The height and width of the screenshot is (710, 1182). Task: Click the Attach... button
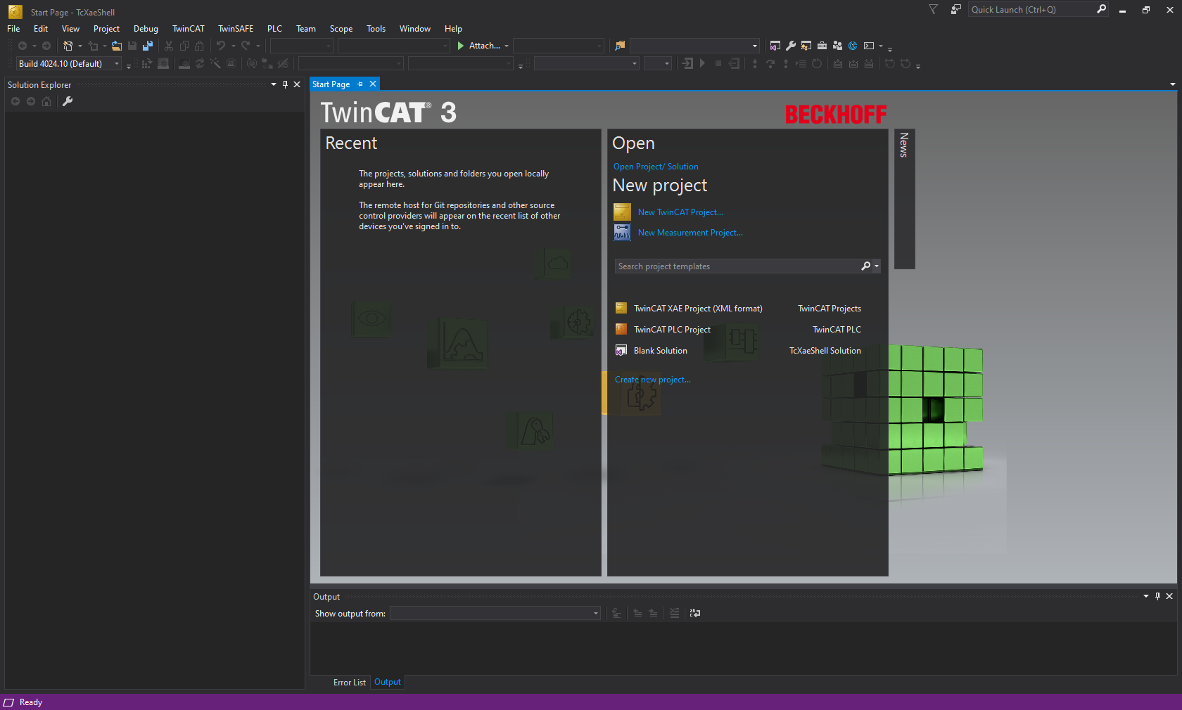[x=485, y=46]
